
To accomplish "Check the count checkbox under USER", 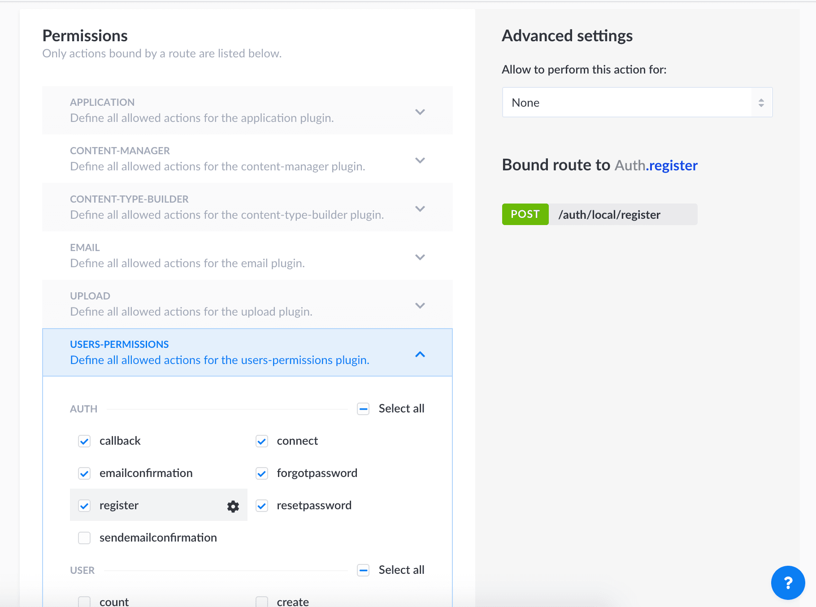I will click(x=84, y=602).
